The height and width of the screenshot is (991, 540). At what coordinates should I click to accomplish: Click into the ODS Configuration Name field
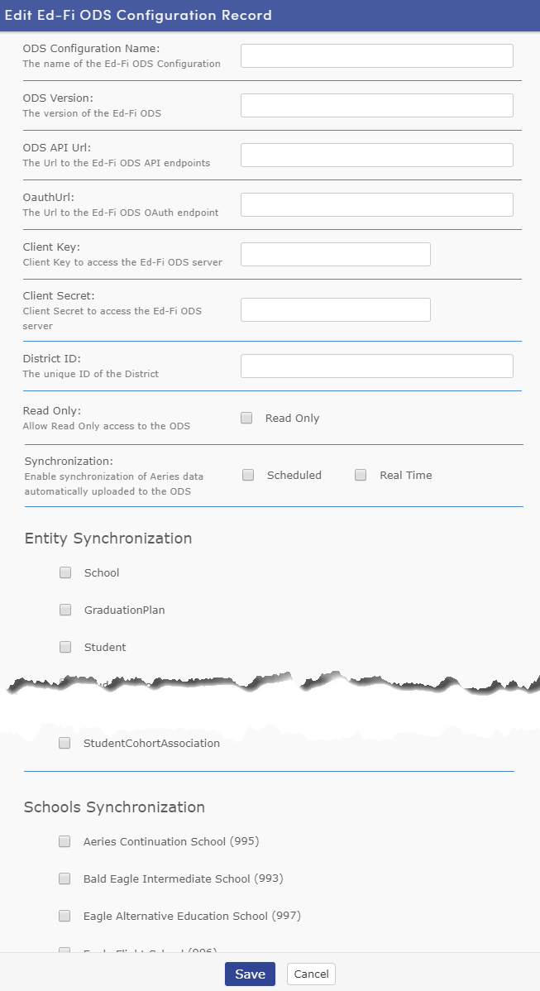pos(375,55)
